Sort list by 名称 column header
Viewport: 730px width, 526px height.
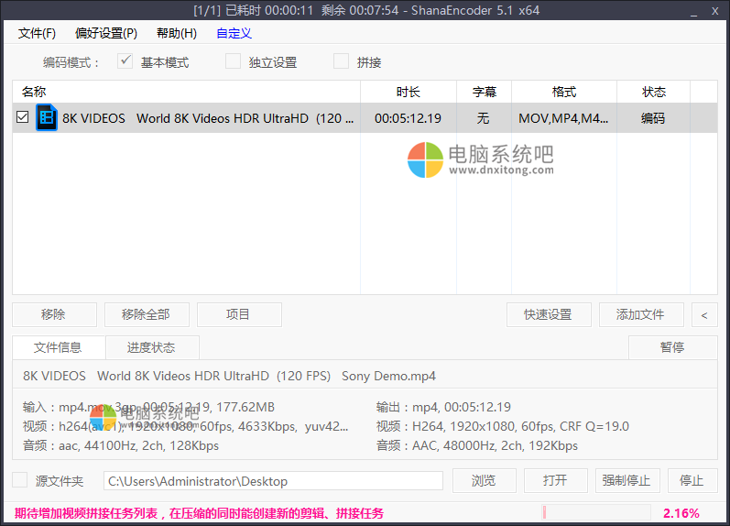186,92
